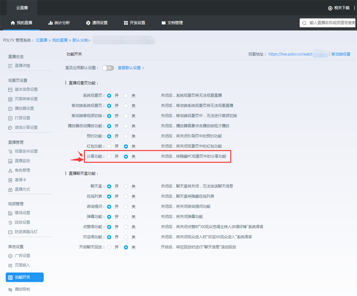The image size is (357, 296).
Task: Open 广告设置 in the sidebar
Action: (22, 255)
